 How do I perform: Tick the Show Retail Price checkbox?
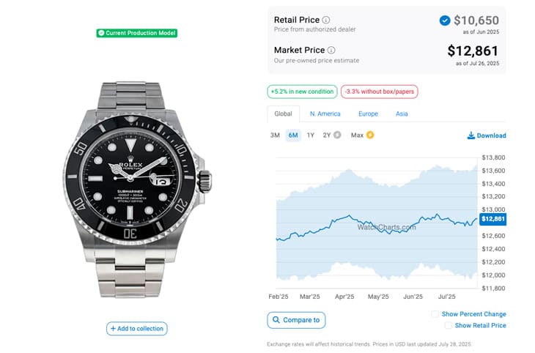pos(449,325)
